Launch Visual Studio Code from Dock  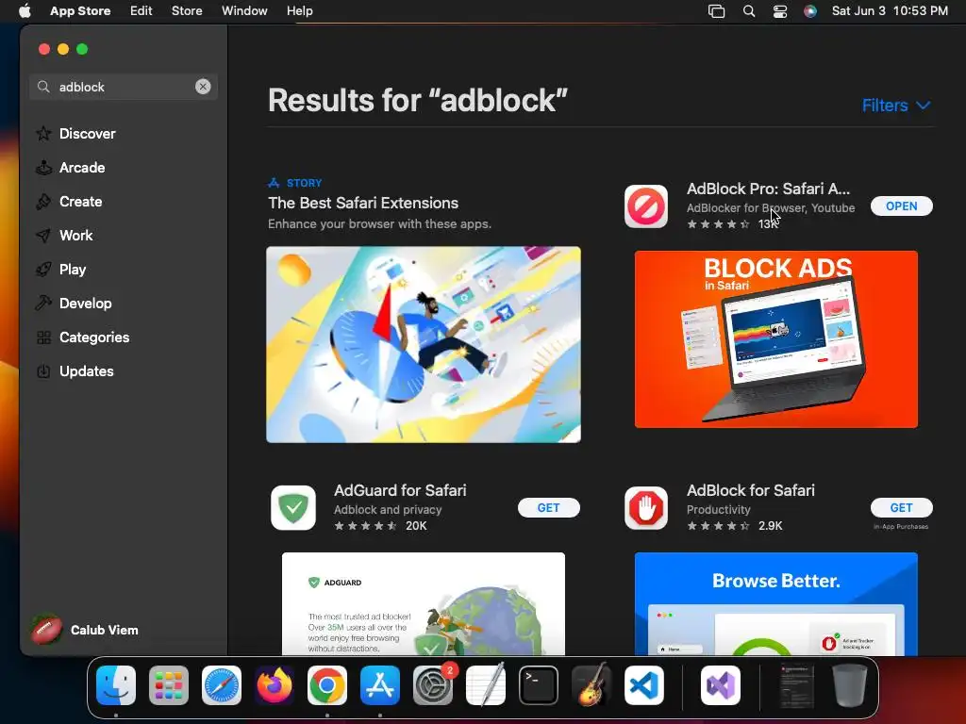644,685
